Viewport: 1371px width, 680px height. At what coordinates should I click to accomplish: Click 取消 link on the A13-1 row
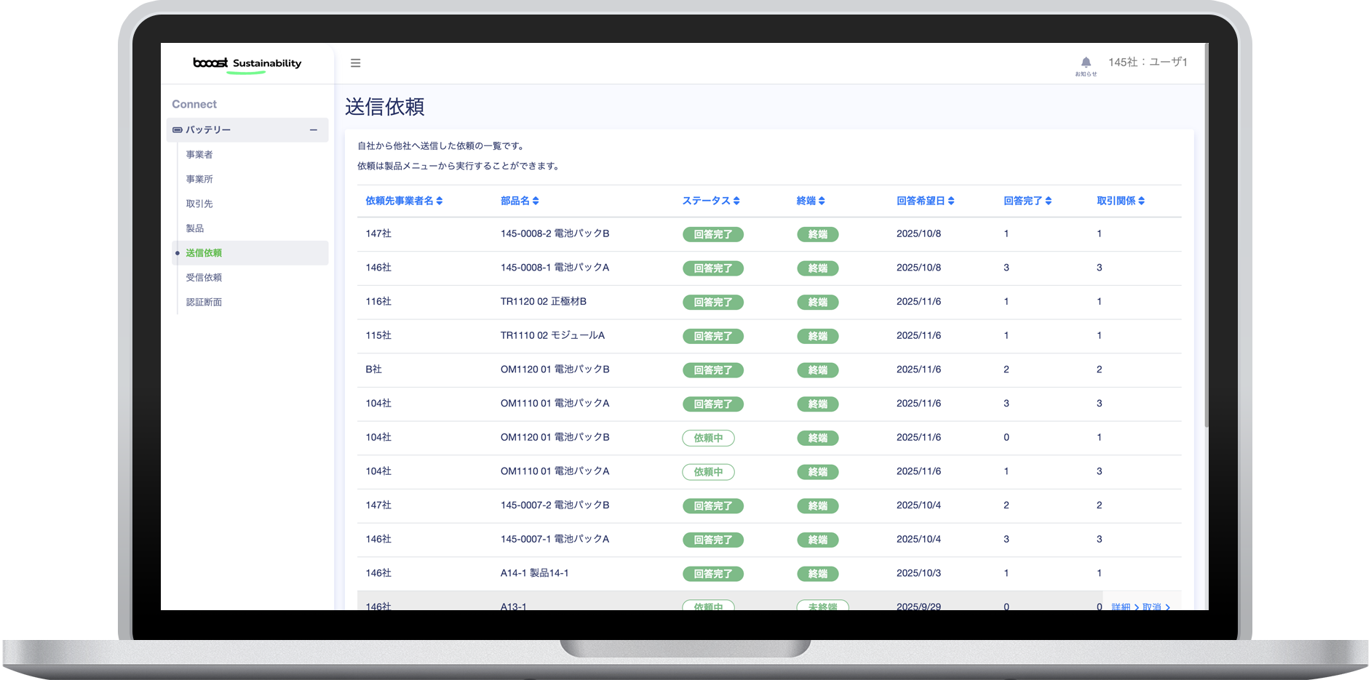[1156, 607]
